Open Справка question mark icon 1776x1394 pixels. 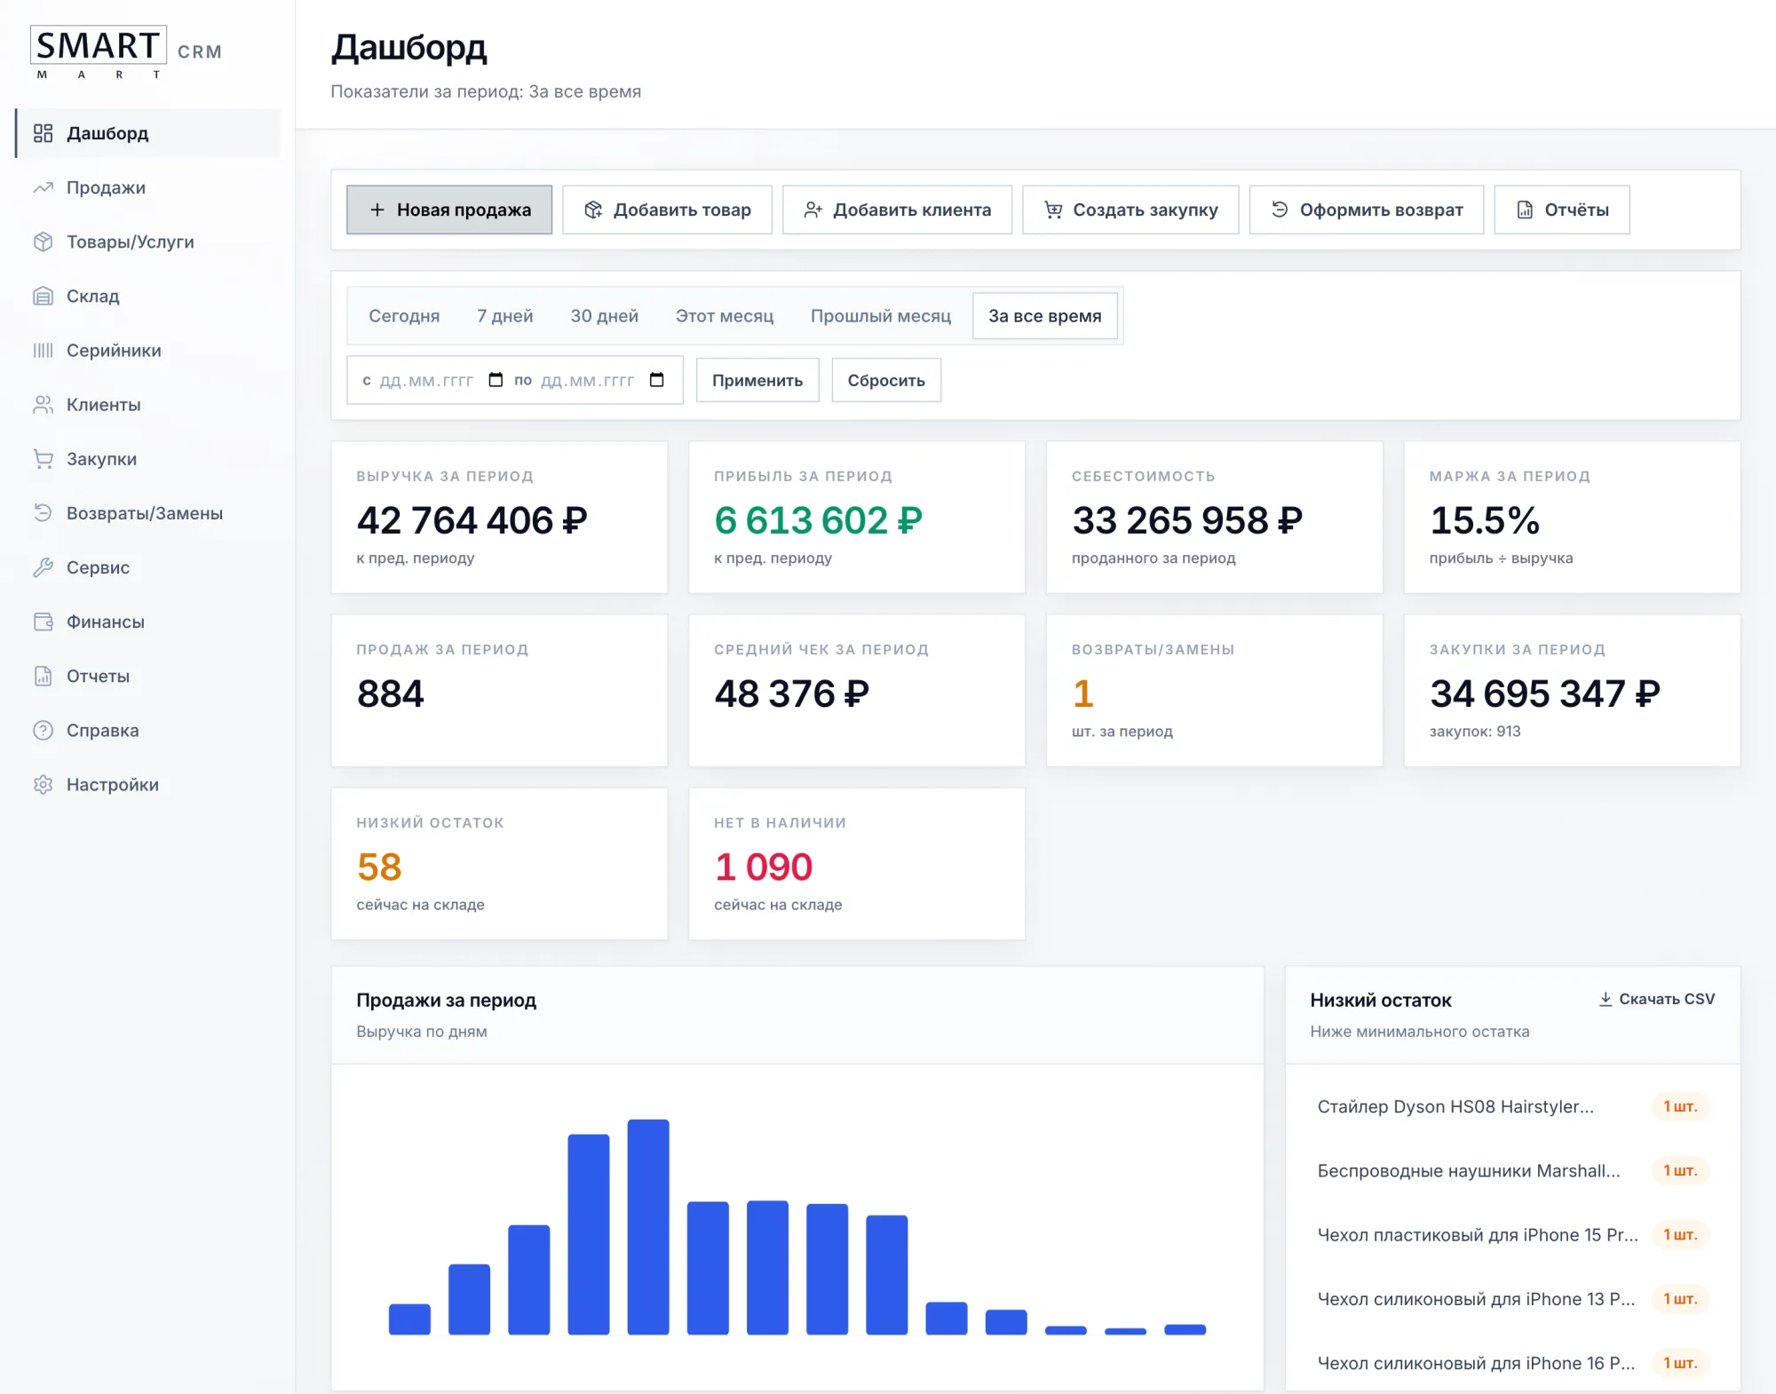pos(43,730)
